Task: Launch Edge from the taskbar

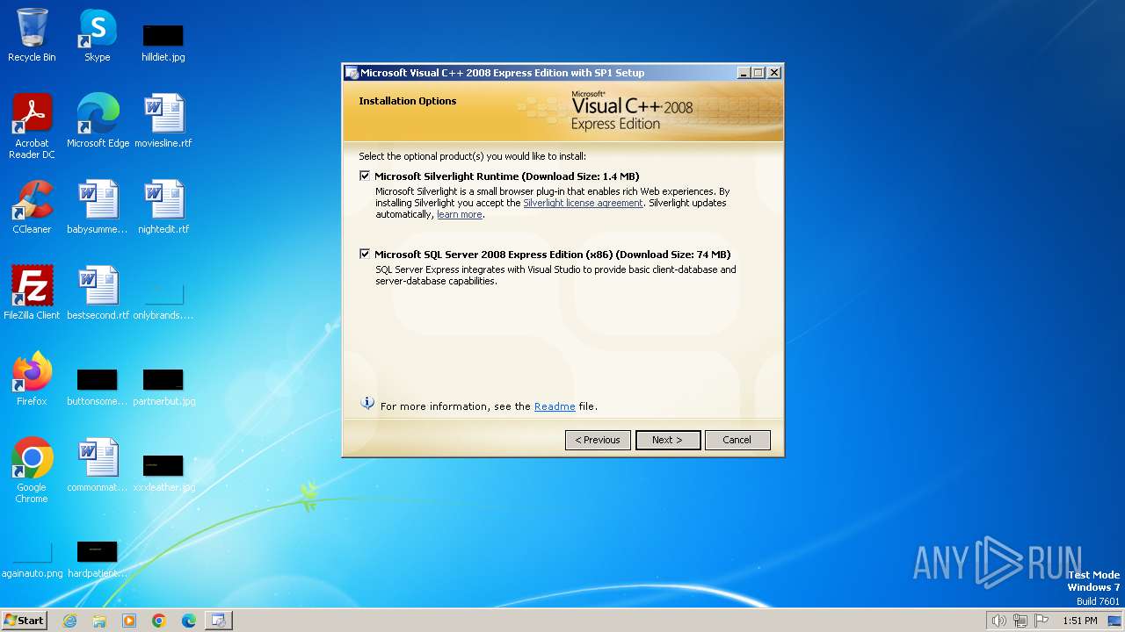Action: 189,621
